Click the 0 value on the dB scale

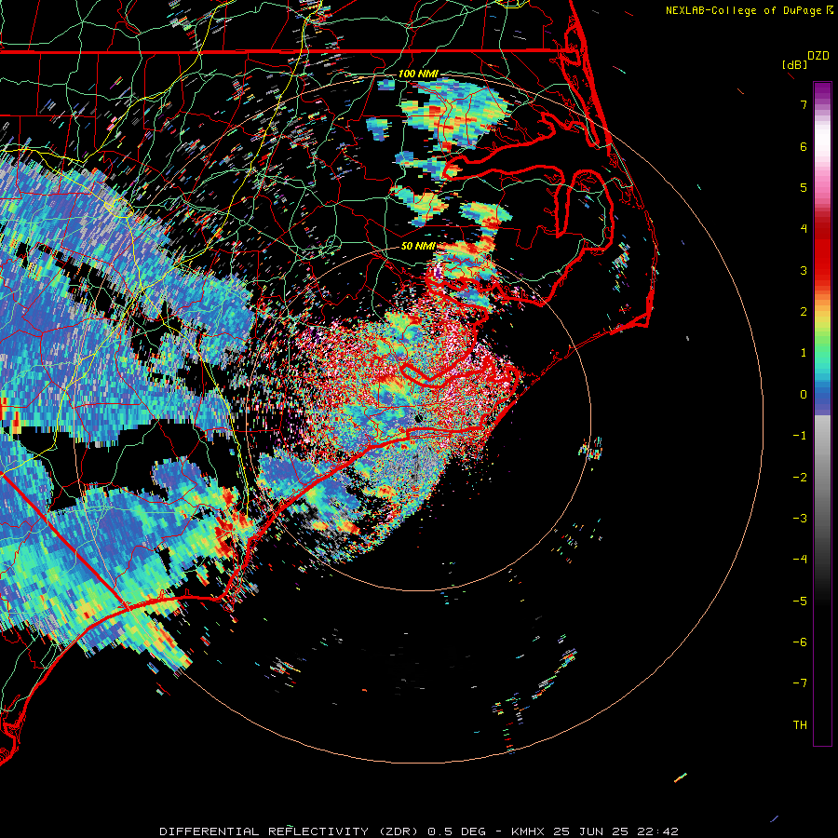(804, 395)
